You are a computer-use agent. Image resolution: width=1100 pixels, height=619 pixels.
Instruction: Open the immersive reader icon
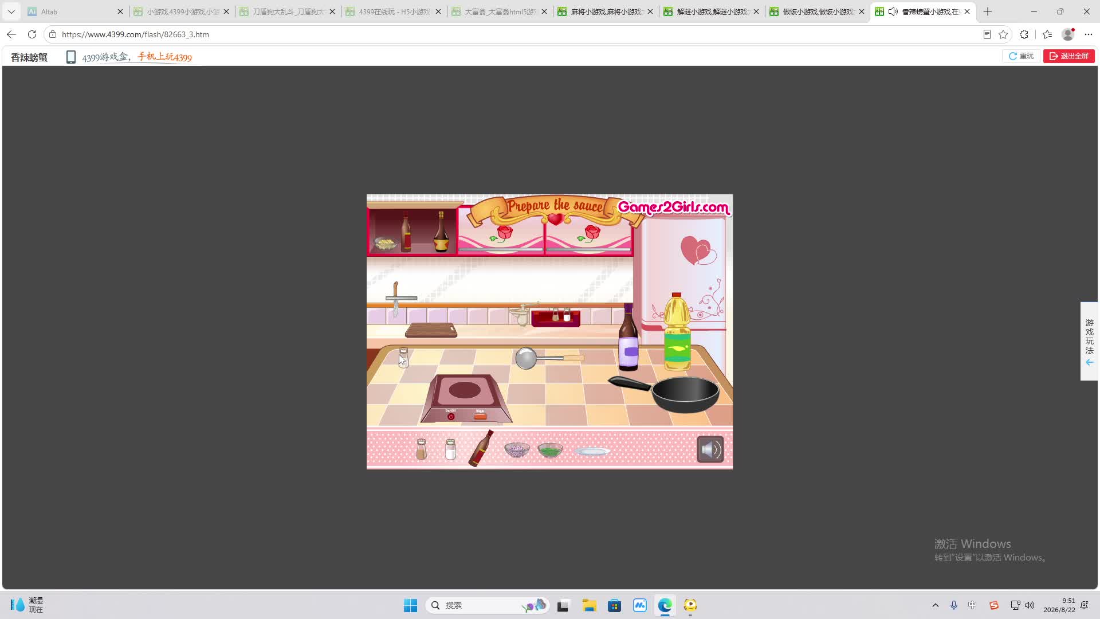pyautogui.click(x=987, y=34)
